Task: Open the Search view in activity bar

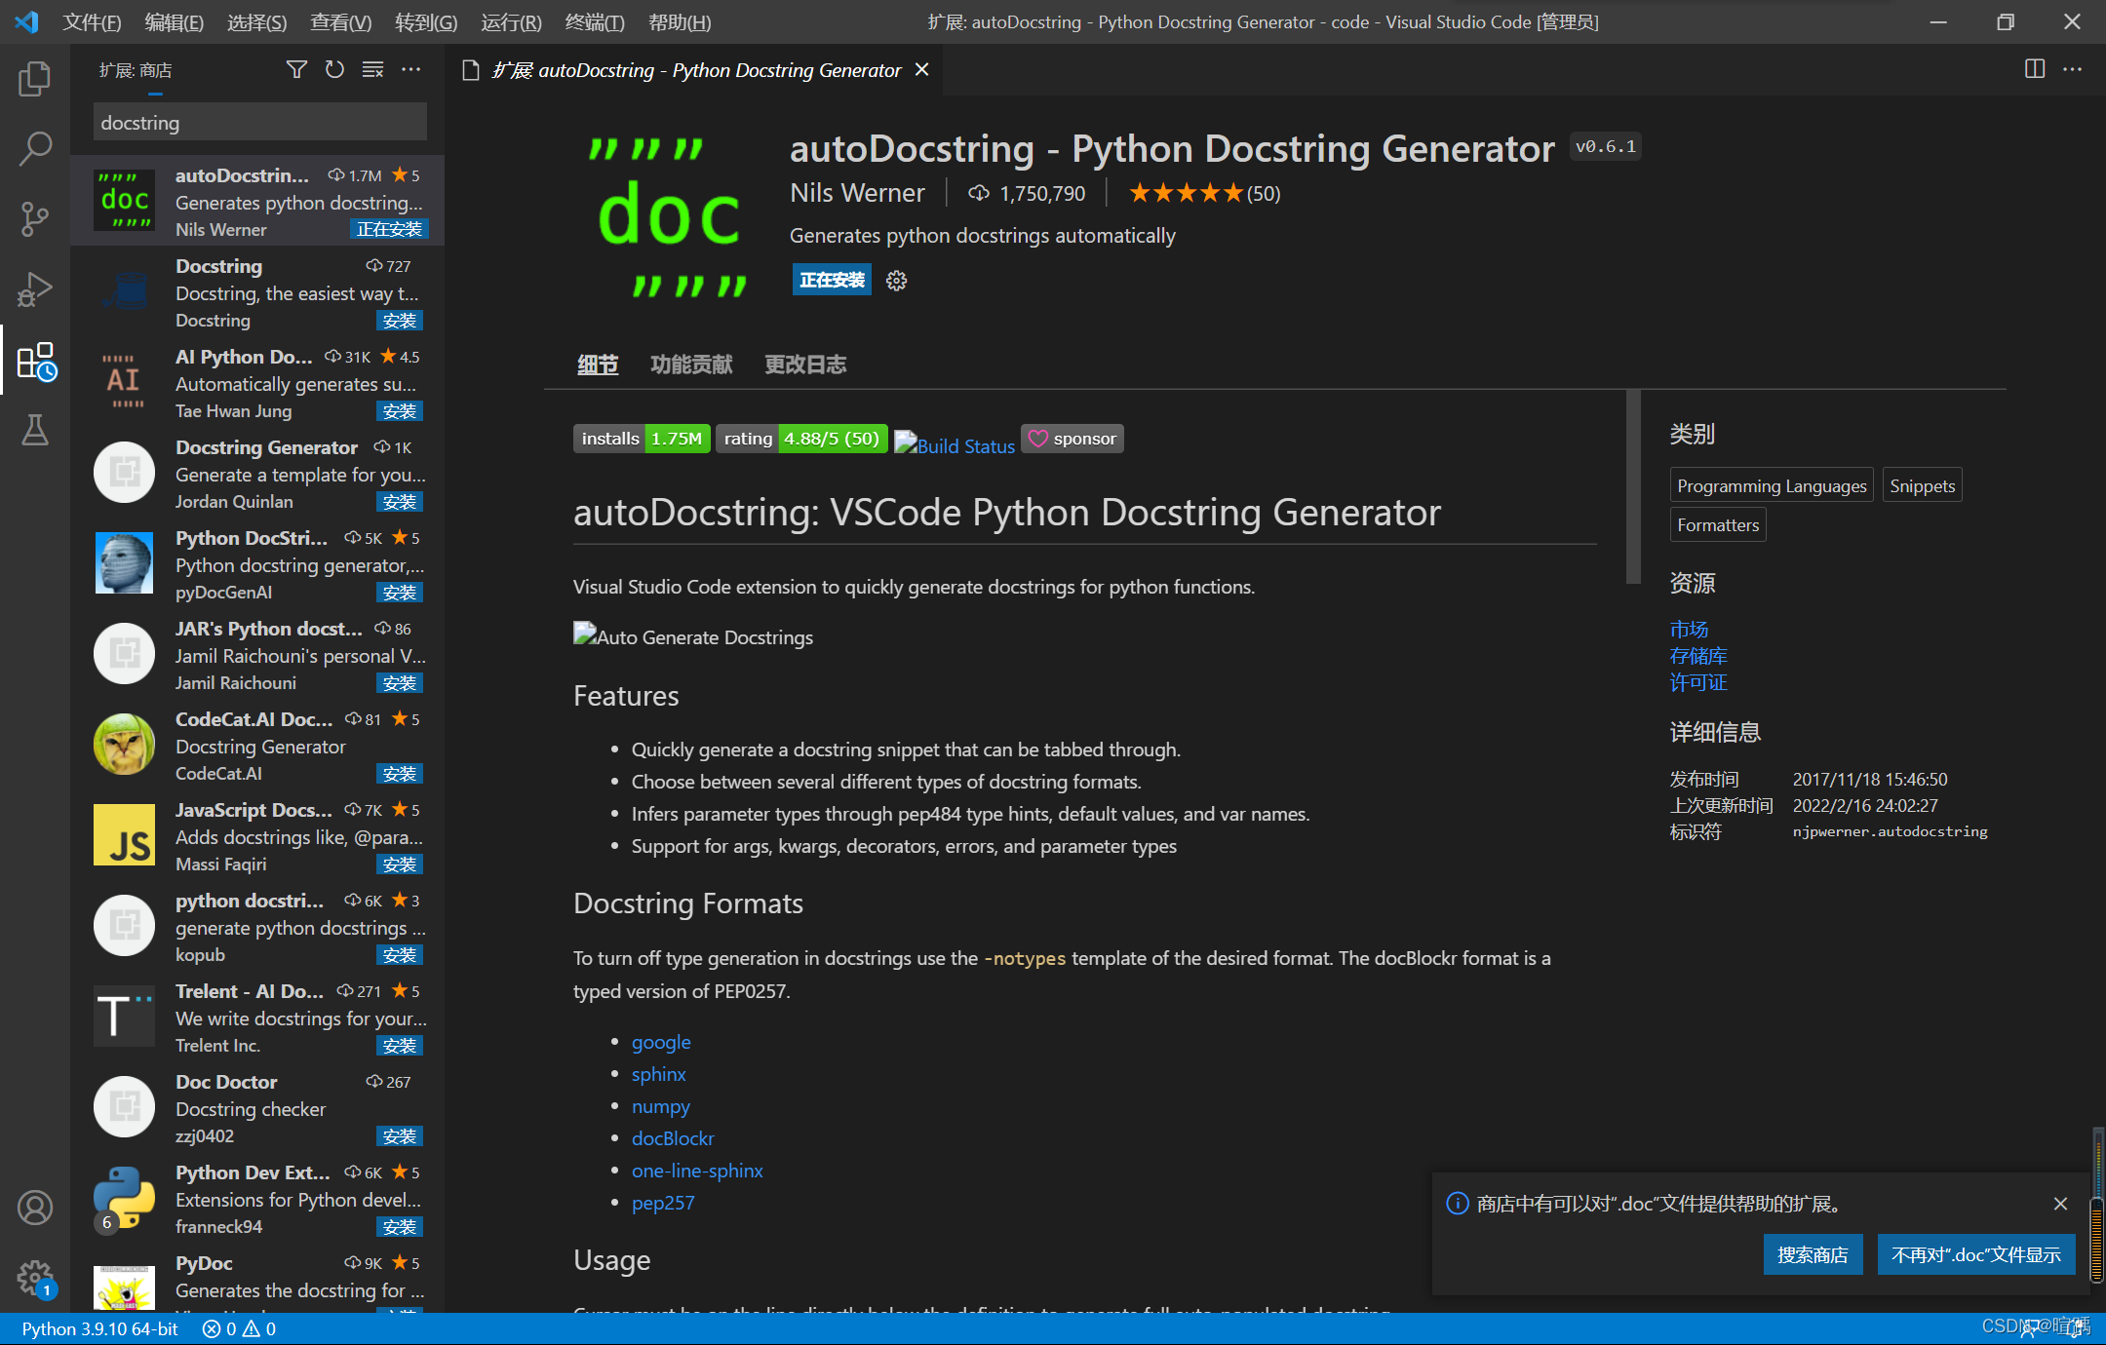Action: 35,149
